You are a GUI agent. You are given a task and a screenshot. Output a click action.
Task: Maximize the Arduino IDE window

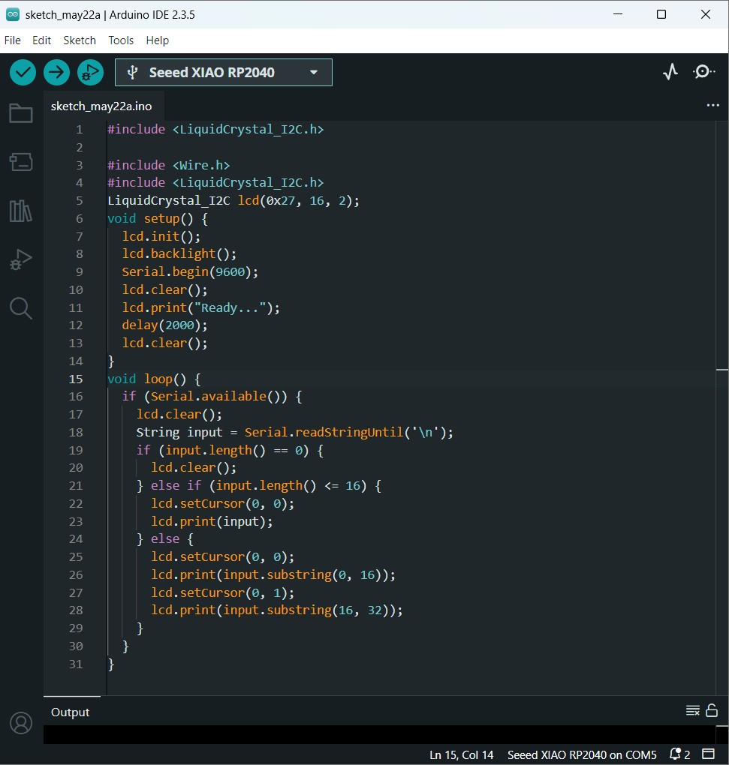(661, 14)
